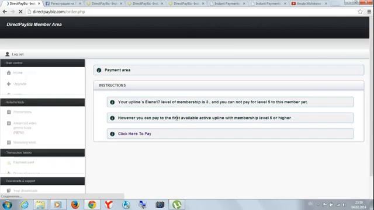Click the plus icon next to Upgrade
374x210 pixels.
(9, 84)
